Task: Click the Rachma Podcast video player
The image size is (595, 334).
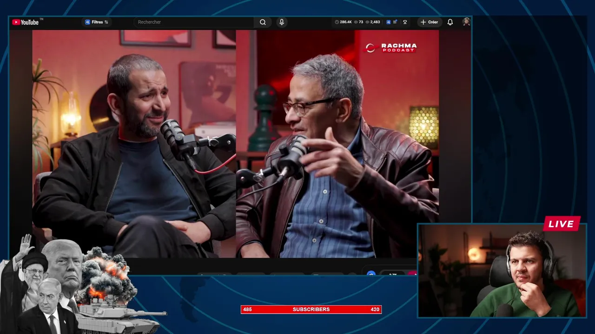Action: [236, 144]
